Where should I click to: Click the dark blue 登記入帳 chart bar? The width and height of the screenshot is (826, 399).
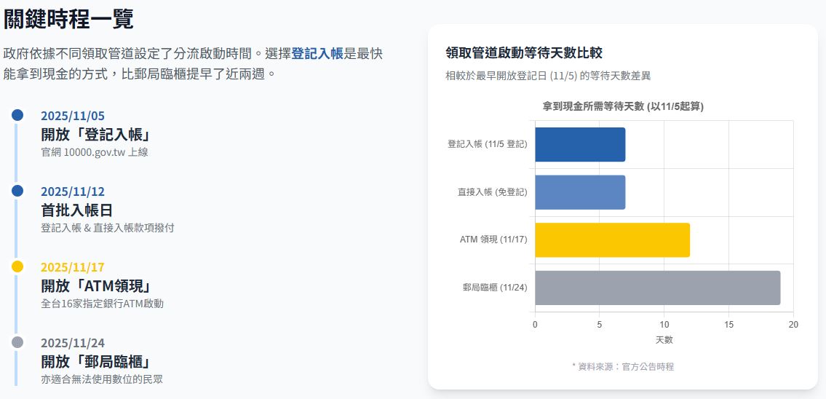coord(580,144)
